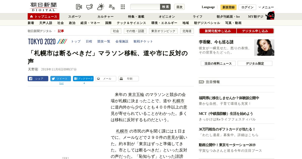Screen dimensions: 302x159
Task: Click the 新聞宅配申し込み button
Action: tap(218, 31)
